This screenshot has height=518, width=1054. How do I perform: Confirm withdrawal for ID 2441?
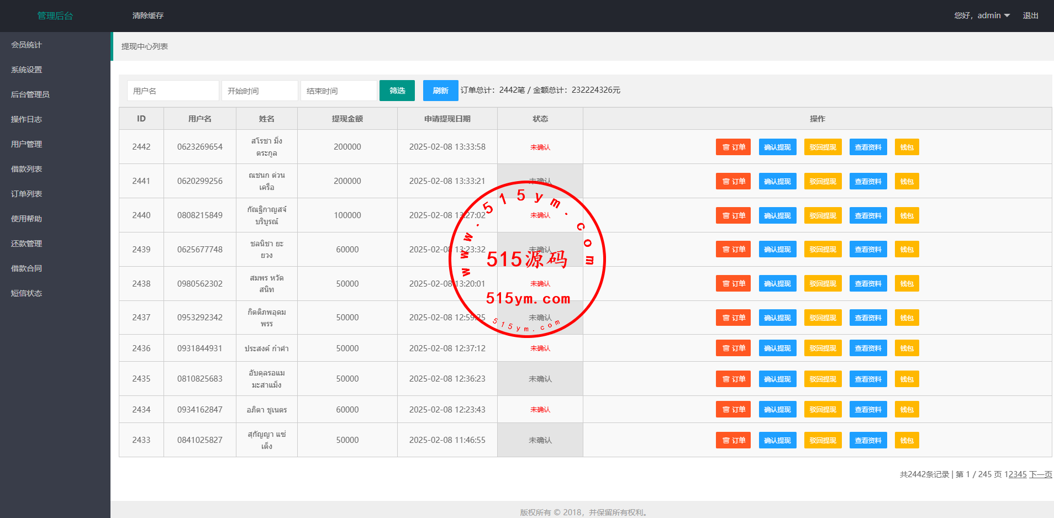point(777,182)
